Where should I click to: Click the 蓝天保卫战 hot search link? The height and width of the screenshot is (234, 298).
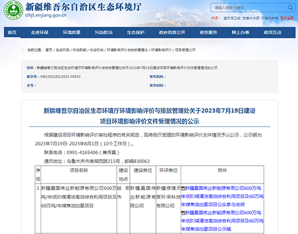(232, 18)
